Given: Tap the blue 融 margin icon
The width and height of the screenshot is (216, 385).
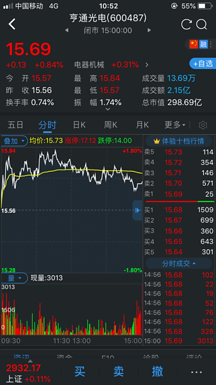Looking at the screenshot, I should point(203,44).
